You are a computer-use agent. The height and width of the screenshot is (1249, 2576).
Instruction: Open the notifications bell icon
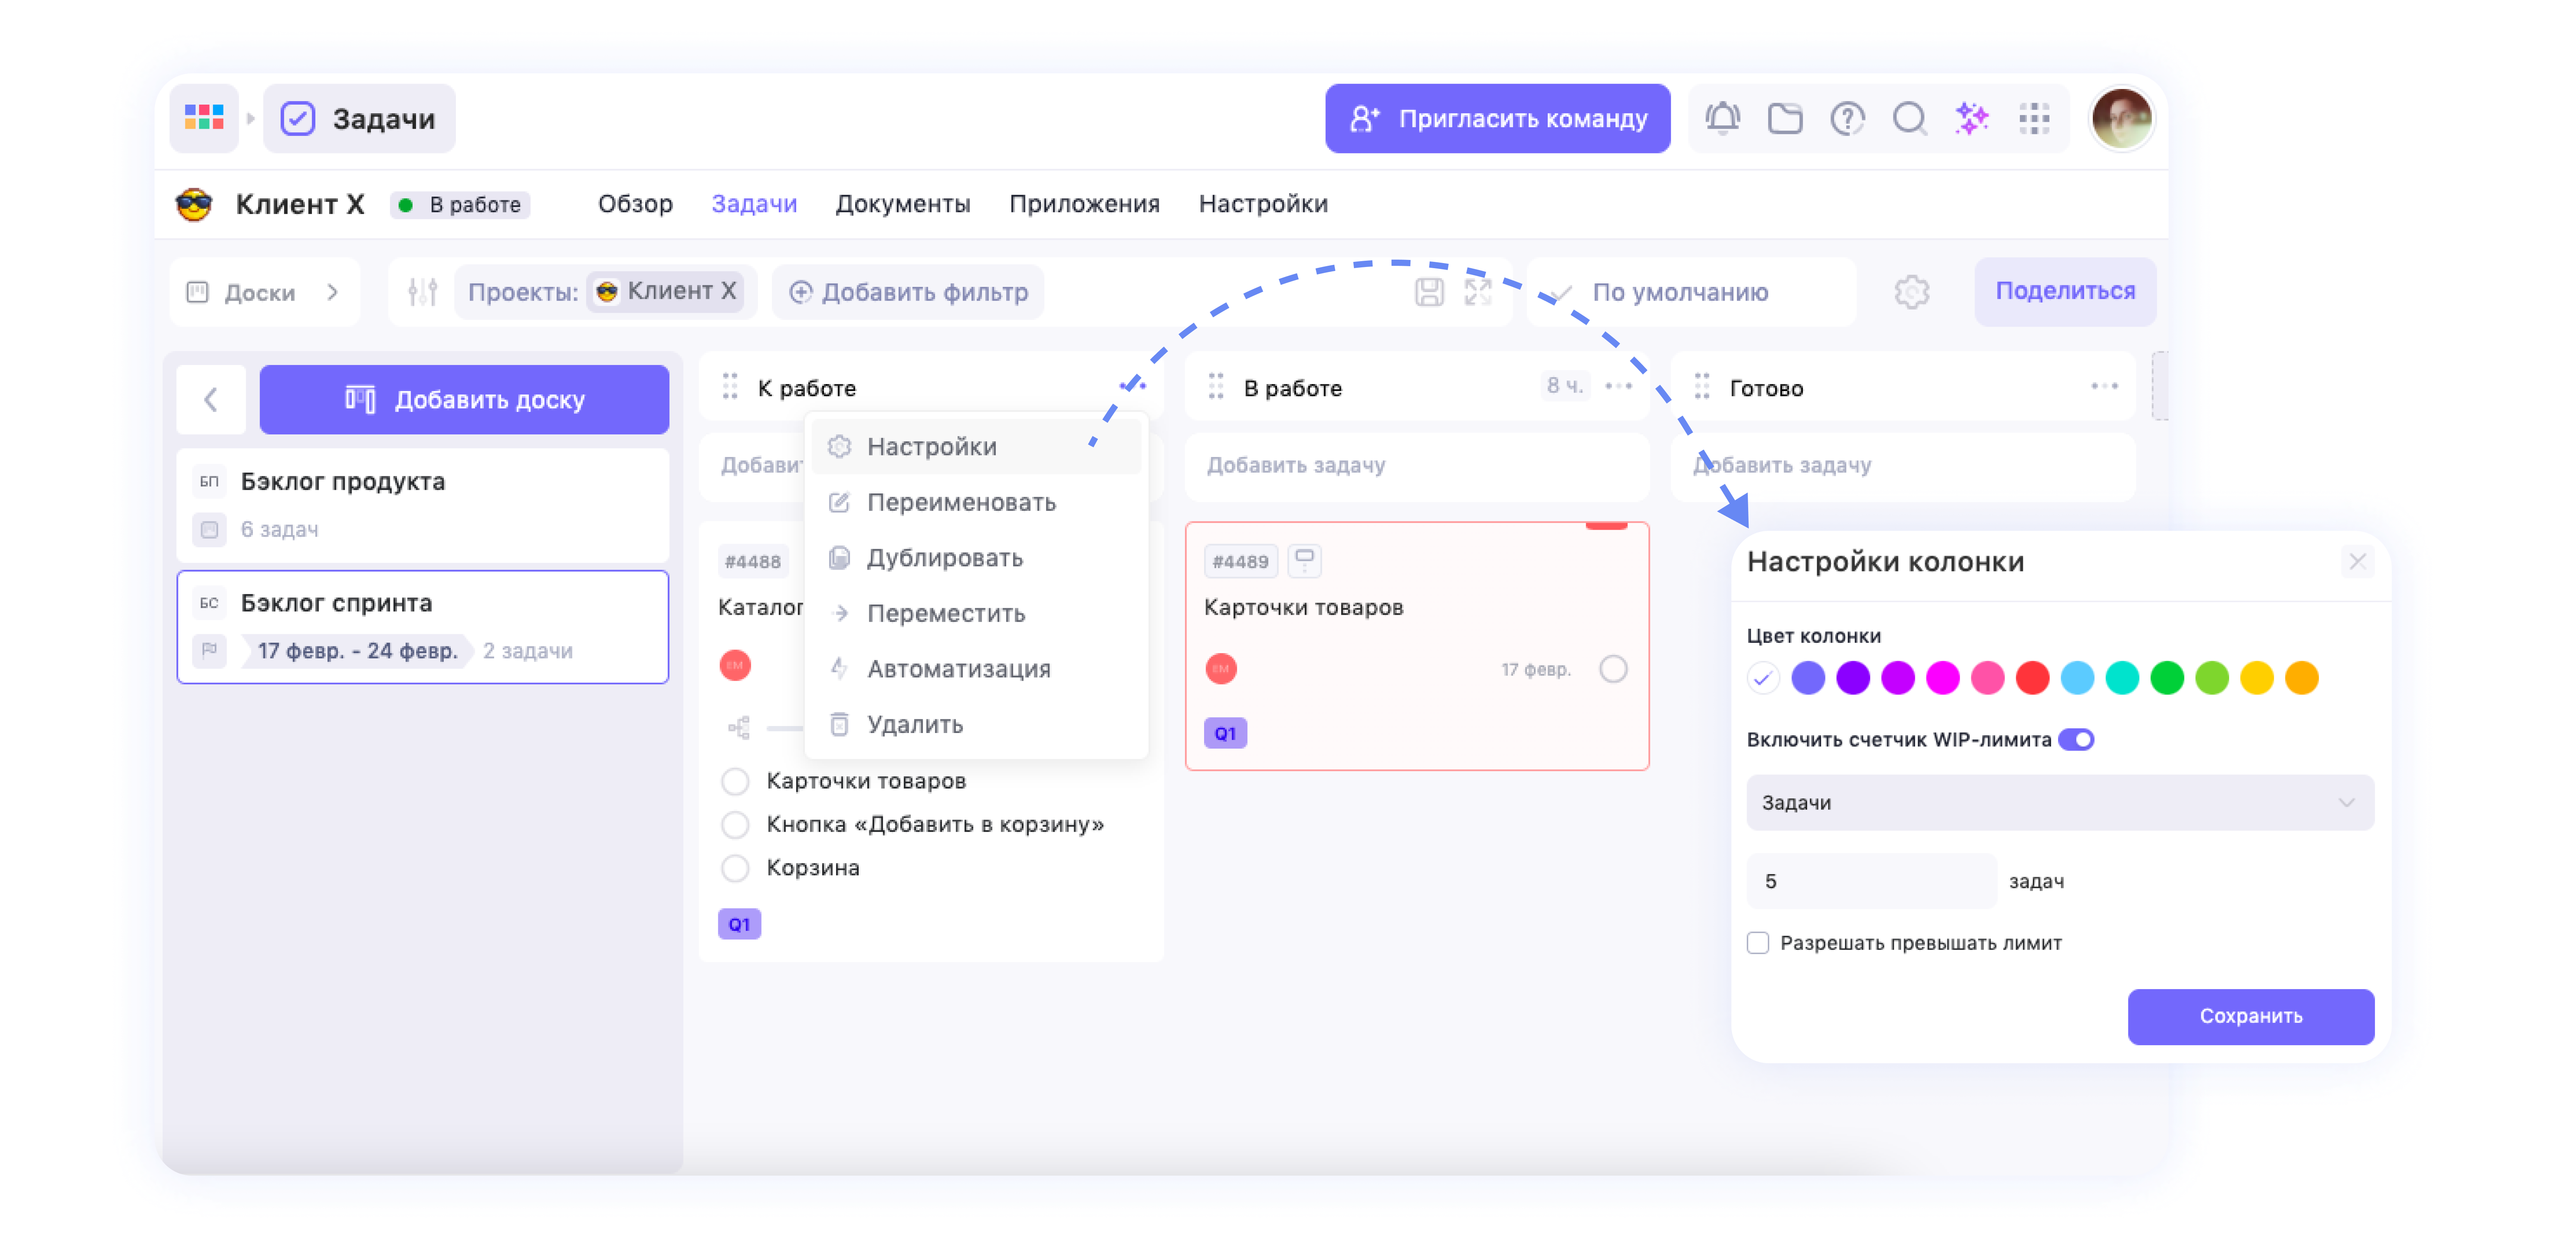pyautogui.click(x=1723, y=118)
